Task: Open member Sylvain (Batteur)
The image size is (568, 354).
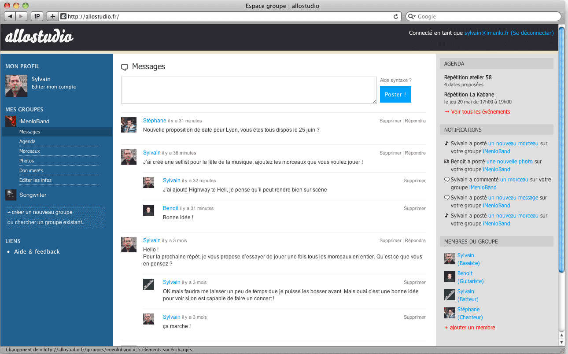Action: coord(468,295)
